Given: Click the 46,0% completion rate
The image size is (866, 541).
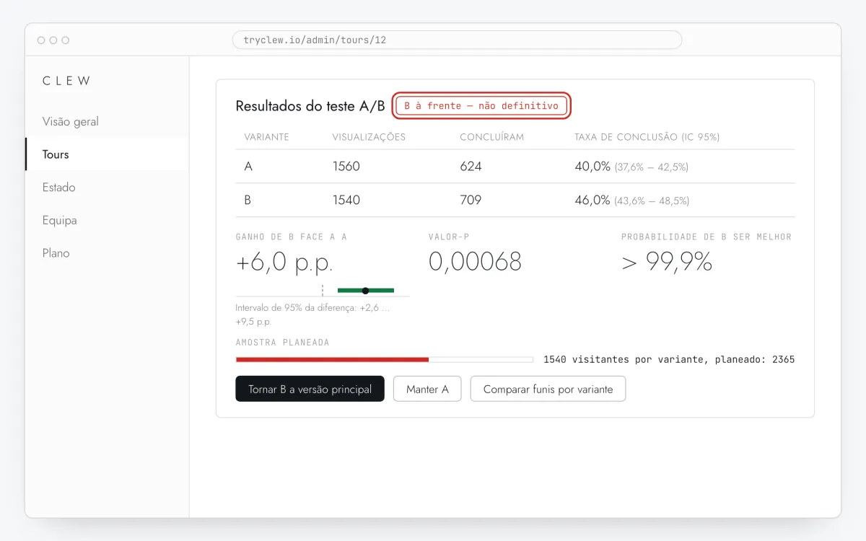Looking at the screenshot, I should [592, 200].
